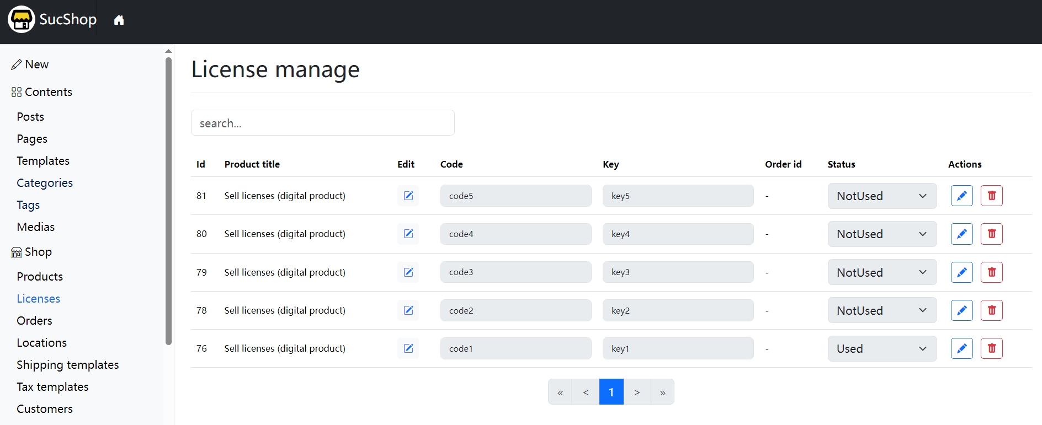Click blue pencil action for license 76
The width and height of the screenshot is (1042, 425).
[x=961, y=348]
